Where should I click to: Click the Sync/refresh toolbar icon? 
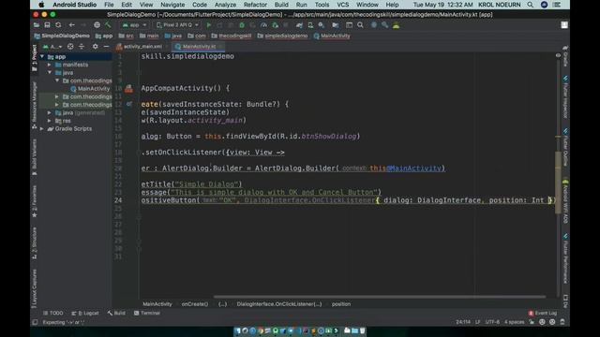point(58,25)
